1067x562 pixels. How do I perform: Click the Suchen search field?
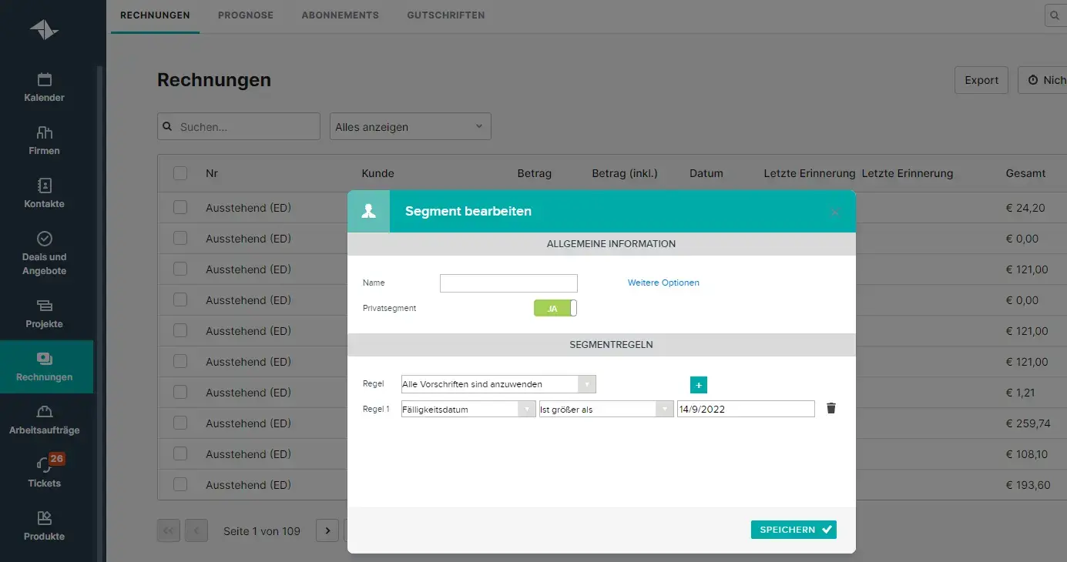click(239, 126)
